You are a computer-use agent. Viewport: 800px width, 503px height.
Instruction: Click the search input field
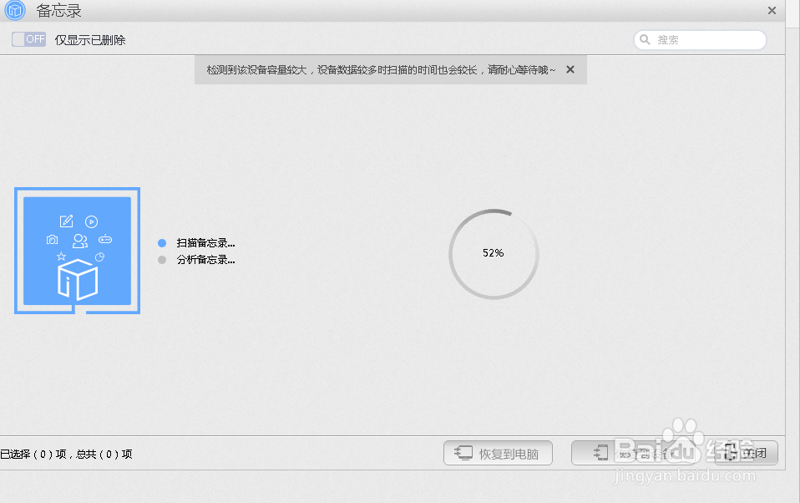pos(700,40)
